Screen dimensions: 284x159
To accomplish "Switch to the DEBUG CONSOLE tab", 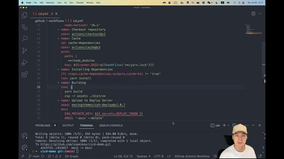I will (111, 125).
